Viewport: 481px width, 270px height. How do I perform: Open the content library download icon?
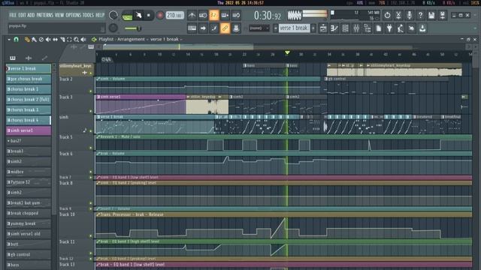point(422,28)
